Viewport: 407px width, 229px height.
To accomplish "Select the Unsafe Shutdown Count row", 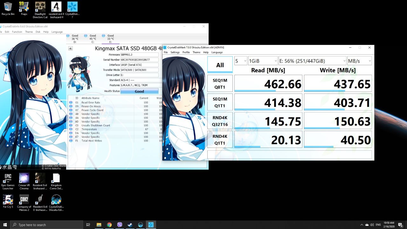I will [116, 125].
